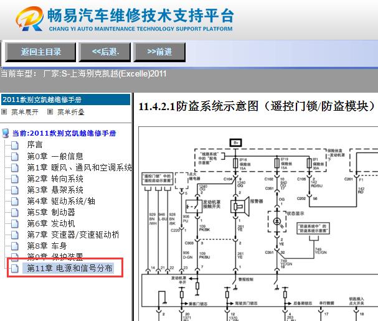Click the page icon beside 第0章 一般信息
378x321 pixels.
coord(15,157)
